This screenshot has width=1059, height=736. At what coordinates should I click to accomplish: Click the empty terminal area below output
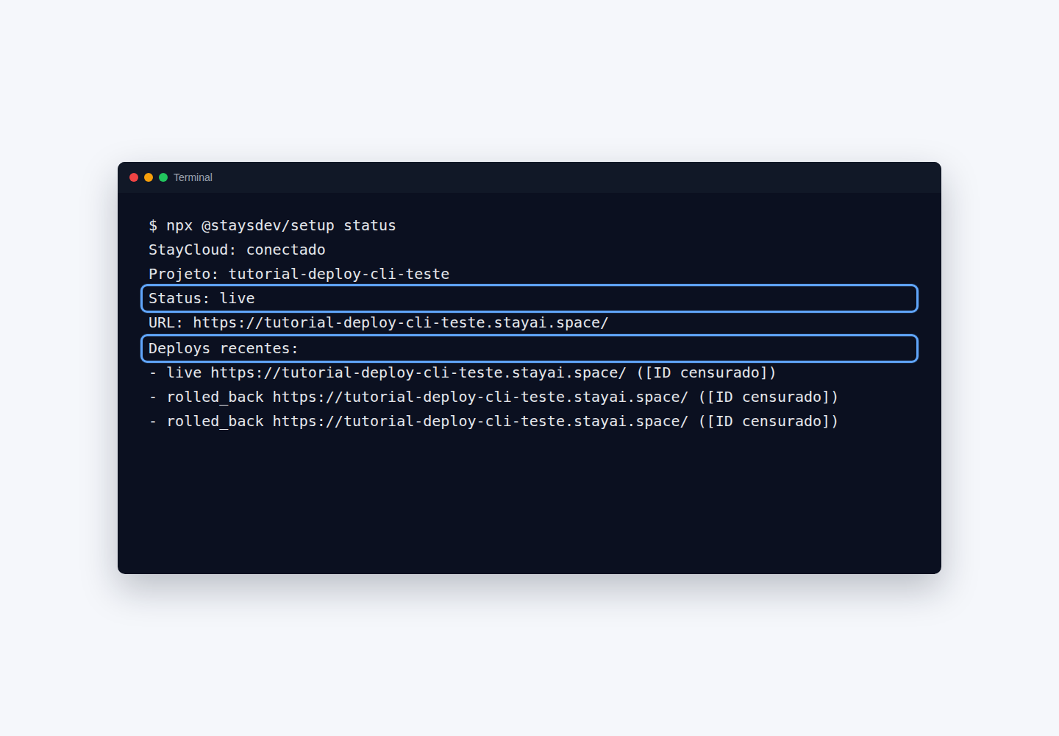click(x=529, y=500)
